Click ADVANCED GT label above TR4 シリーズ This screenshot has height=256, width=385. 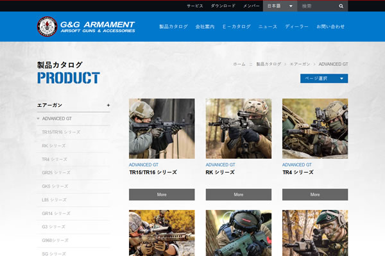click(x=297, y=165)
